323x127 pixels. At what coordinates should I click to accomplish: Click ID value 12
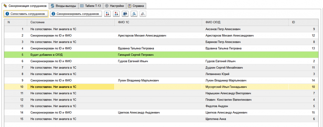point(313,36)
